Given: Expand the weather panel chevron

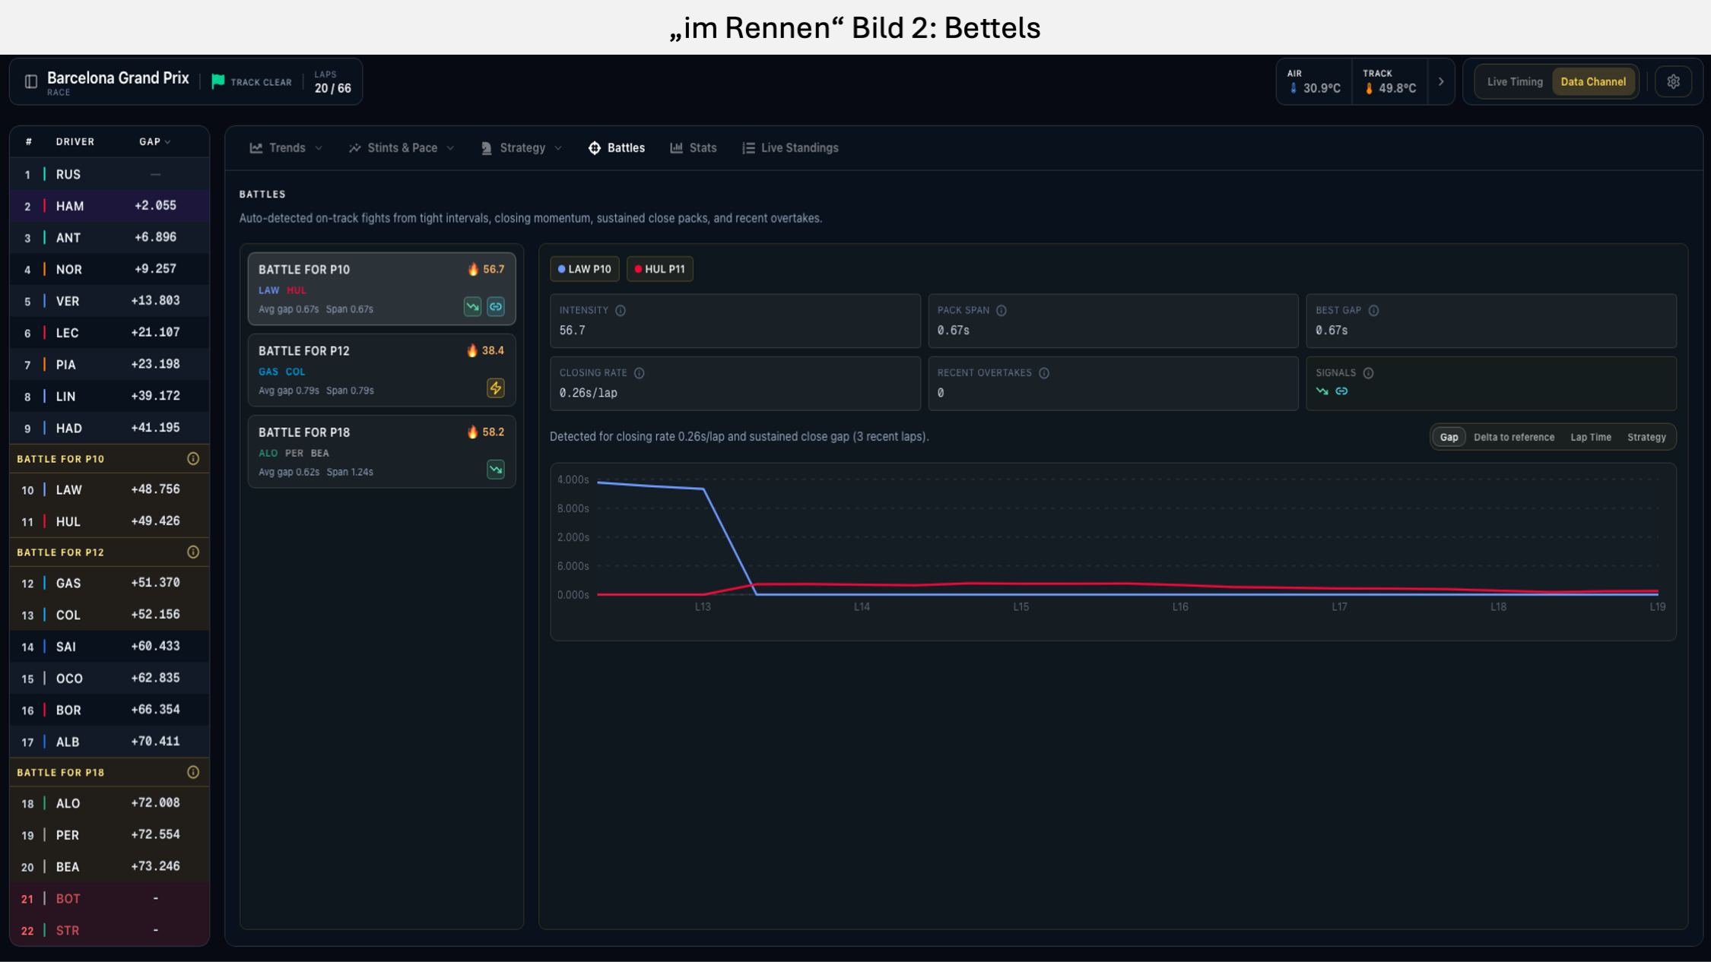Looking at the screenshot, I should coord(1441,82).
